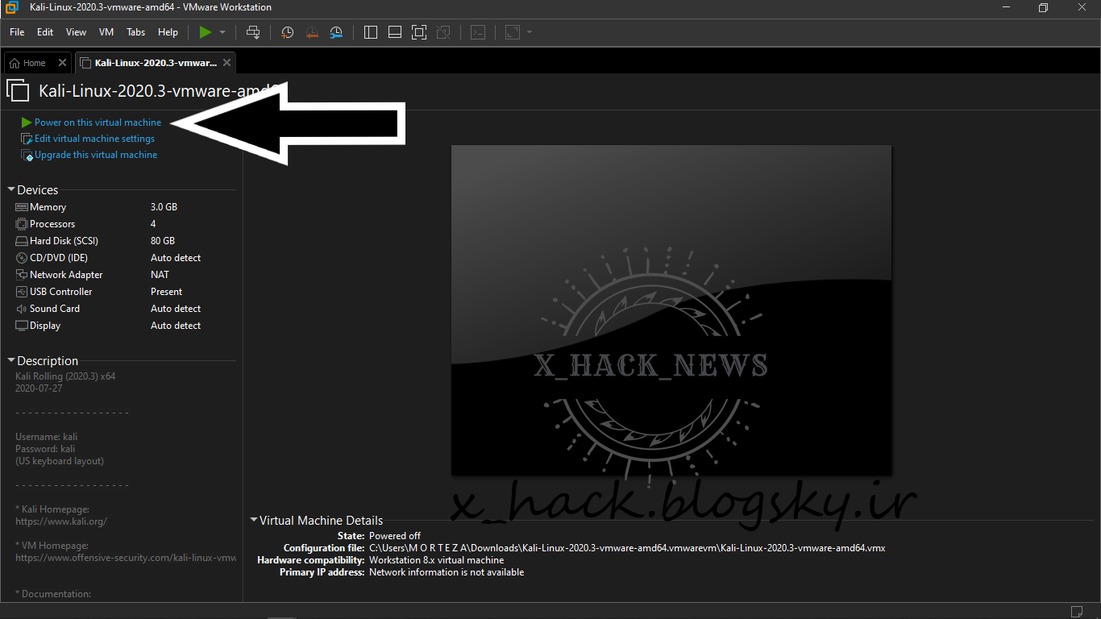The image size is (1101, 619).
Task: Click the Network Adapter icon
Action: pos(22,275)
